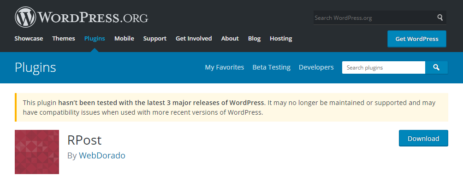Open the Showcase menu item
Viewport: 463px width, 187px height.
[29, 39]
